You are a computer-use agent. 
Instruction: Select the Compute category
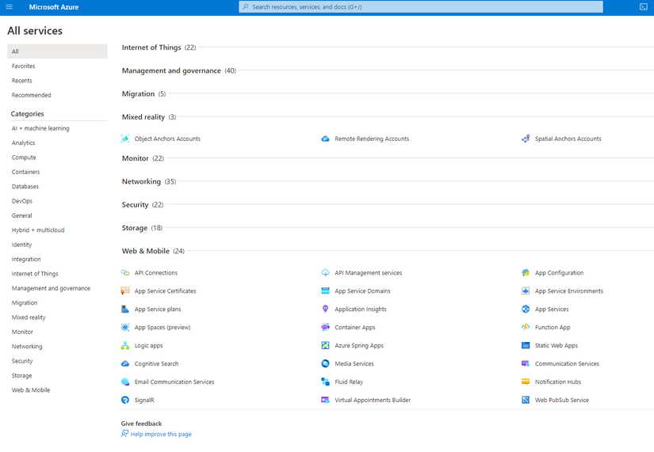(x=24, y=158)
